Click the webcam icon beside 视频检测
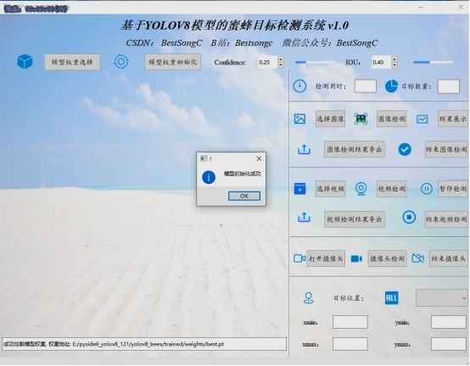Viewport: 470px width, 366px height. 361,189
